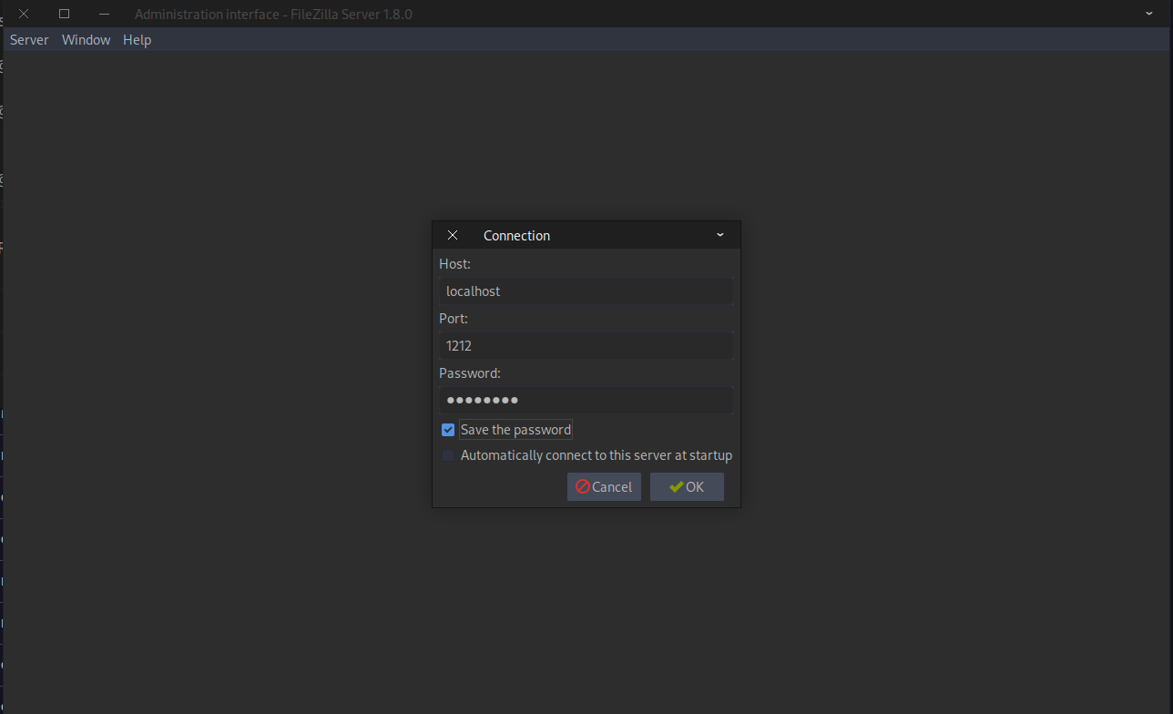Toggle the Save the password checkbox off
Screen dimensions: 1173x714
tap(447, 429)
